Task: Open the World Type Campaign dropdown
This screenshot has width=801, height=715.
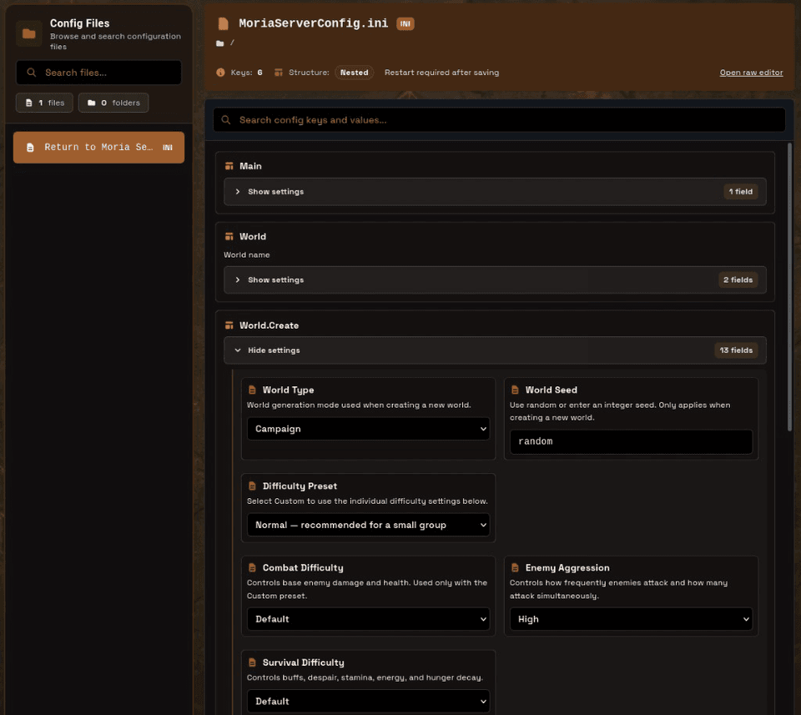Action: (x=368, y=429)
